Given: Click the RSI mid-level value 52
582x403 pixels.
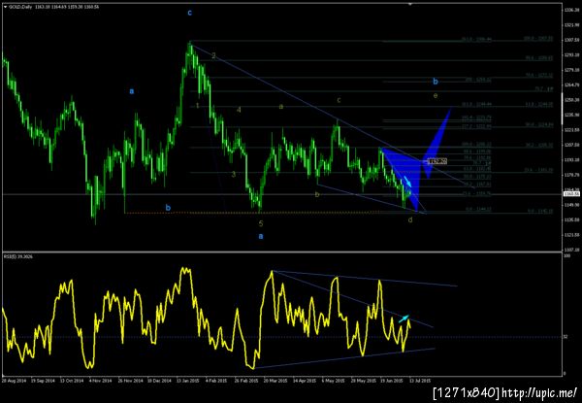Looking at the screenshot, I should (x=566, y=337).
